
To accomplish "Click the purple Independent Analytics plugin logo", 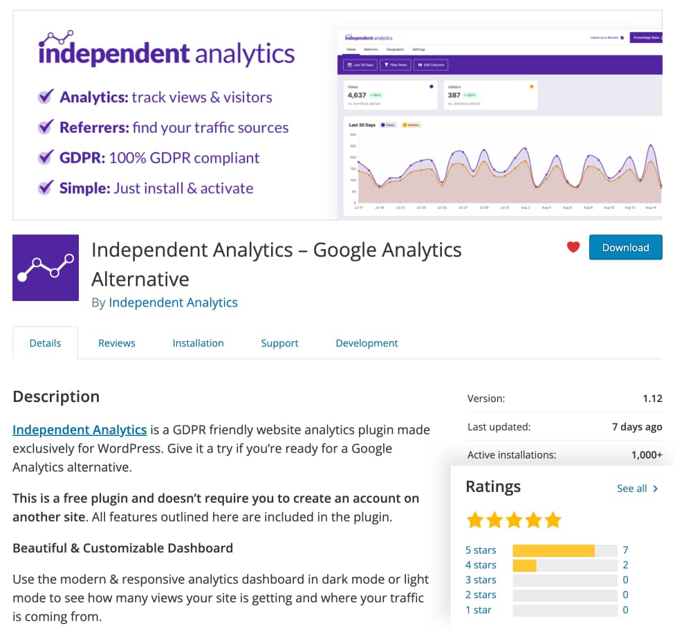I will [x=46, y=267].
